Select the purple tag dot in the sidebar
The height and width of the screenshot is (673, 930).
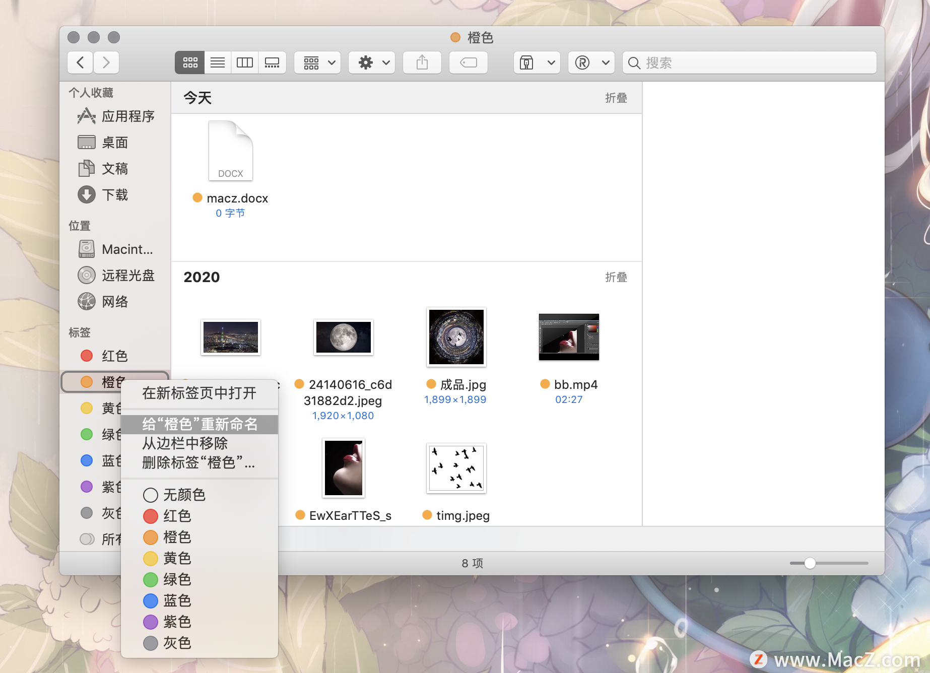pyautogui.click(x=87, y=487)
